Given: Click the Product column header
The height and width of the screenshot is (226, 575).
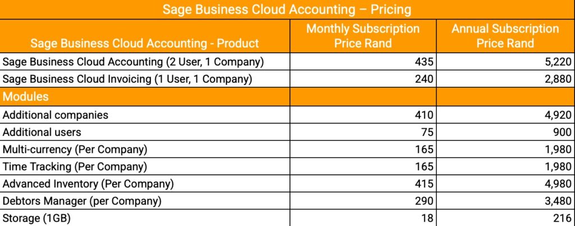Looking at the screenshot, I should (144, 43).
